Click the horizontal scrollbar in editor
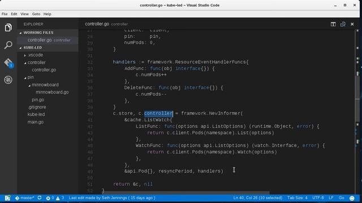The height and width of the screenshot is (203, 362). [186, 192]
